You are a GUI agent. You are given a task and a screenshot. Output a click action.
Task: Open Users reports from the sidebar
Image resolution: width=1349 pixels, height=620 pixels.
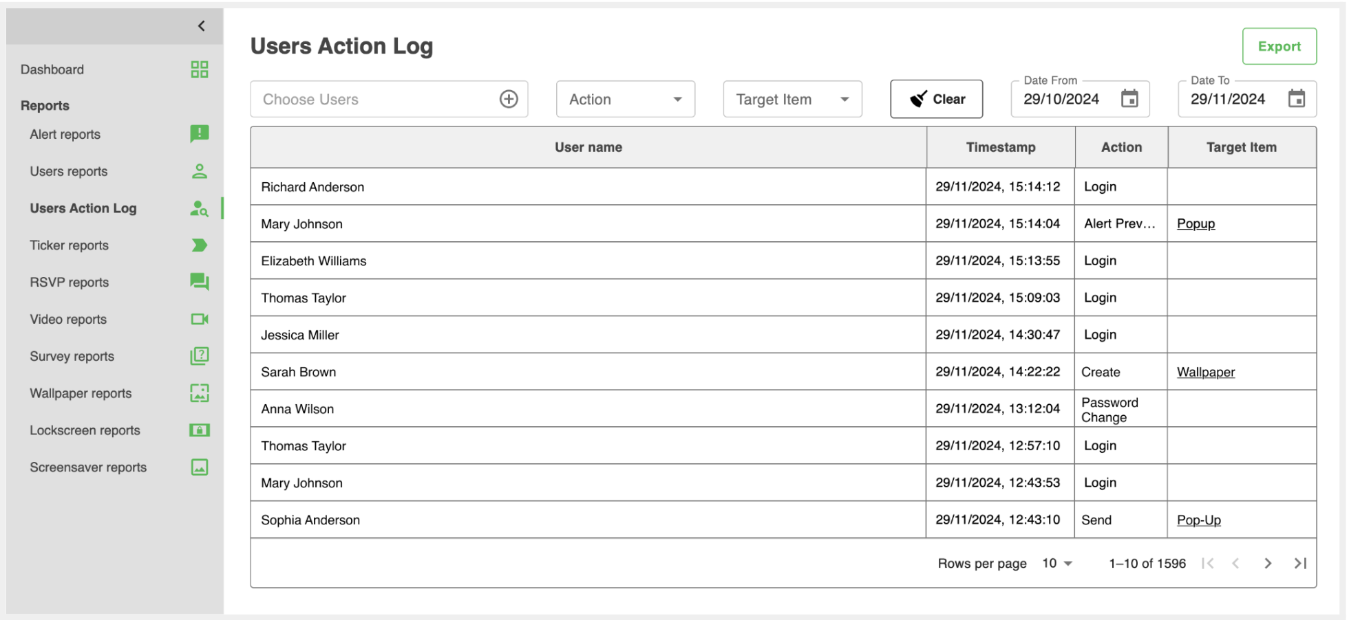tap(68, 171)
